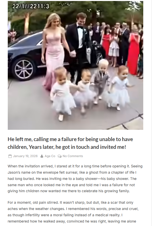The width and height of the screenshot is (152, 226).
Task: Open the No Comments link
Action: 73,156
